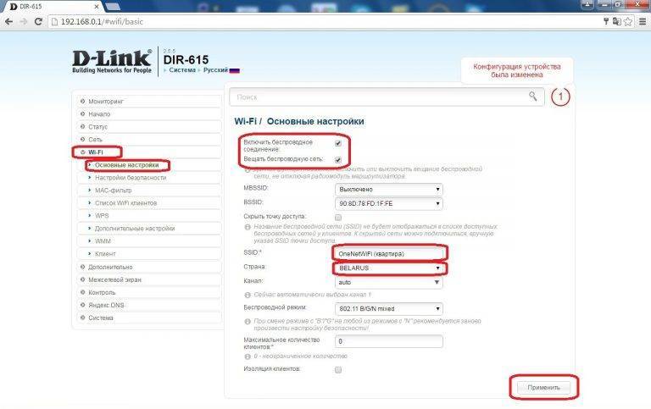Viewport: 651px width, 409px height.
Task: Open Клиент submenu item
Action: 148,254
